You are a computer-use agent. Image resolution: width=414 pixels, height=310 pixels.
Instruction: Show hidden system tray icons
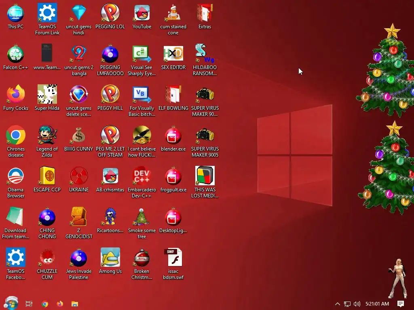(338, 304)
